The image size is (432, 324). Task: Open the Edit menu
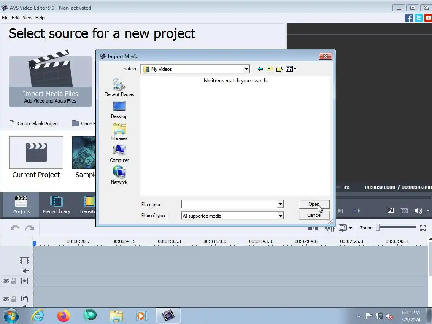pyautogui.click(x=16, y=18)
